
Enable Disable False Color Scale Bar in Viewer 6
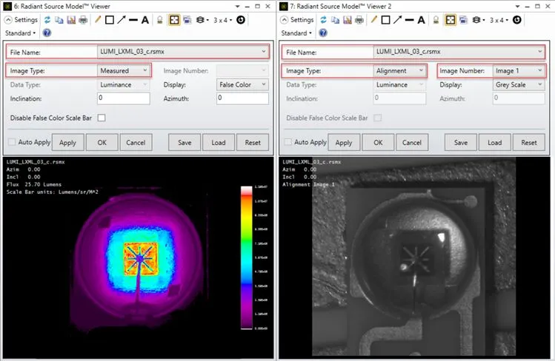pyautogui.click(x=102, y=118)
